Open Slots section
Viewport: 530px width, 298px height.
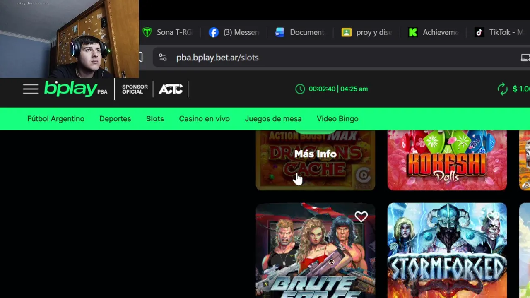point(155,119)
